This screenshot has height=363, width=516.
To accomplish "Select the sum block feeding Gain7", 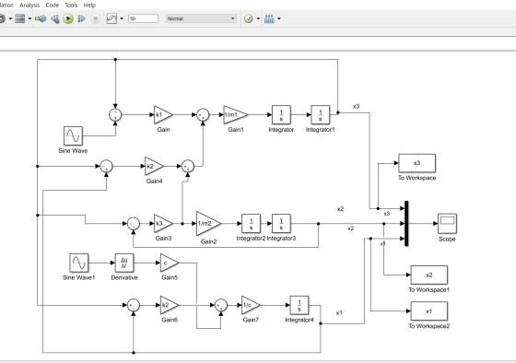I will coord(221,305).
